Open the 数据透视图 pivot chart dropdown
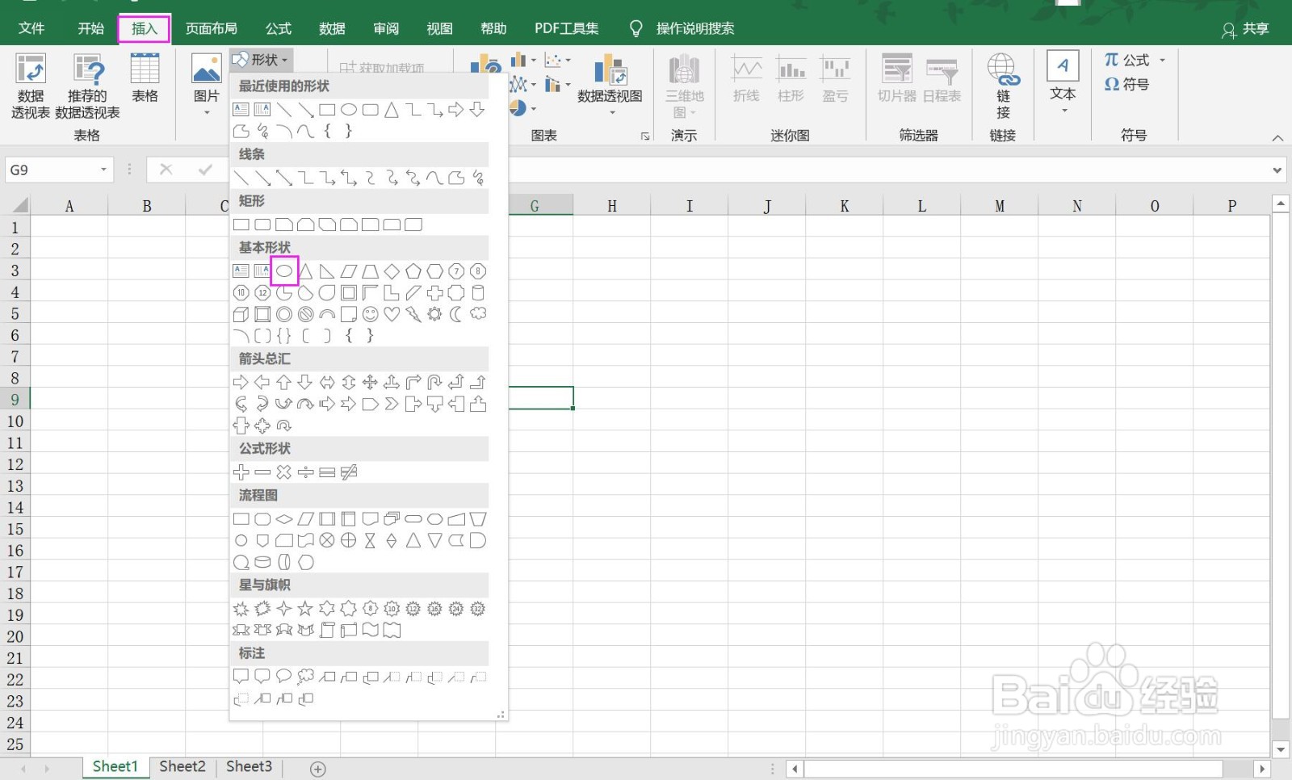The image size is (1292, 780). click(610, 111)
